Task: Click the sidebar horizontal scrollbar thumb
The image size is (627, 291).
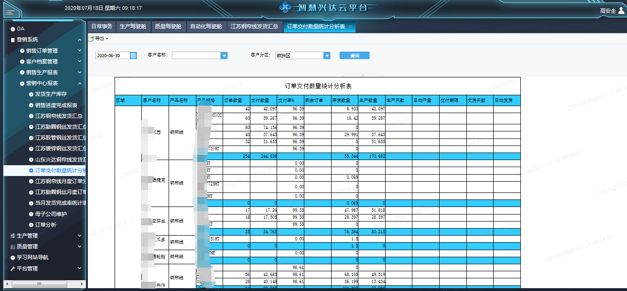Action: click(39, 284)
